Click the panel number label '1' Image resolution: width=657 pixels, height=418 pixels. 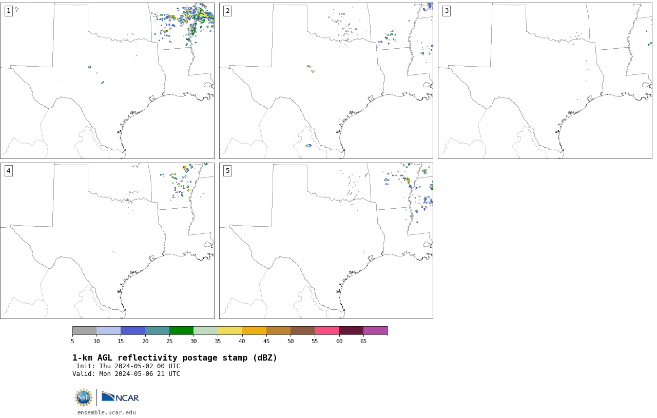pyautogui.click(x=8, y=11)
